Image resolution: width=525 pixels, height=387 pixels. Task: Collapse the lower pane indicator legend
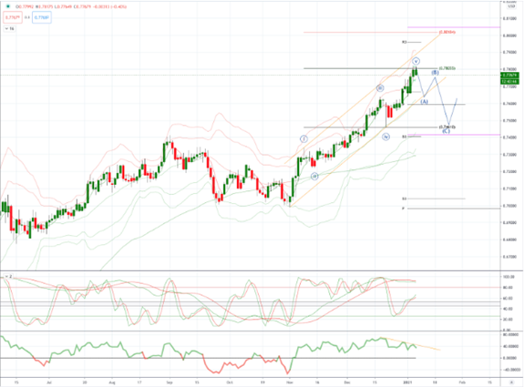(8, 277)
